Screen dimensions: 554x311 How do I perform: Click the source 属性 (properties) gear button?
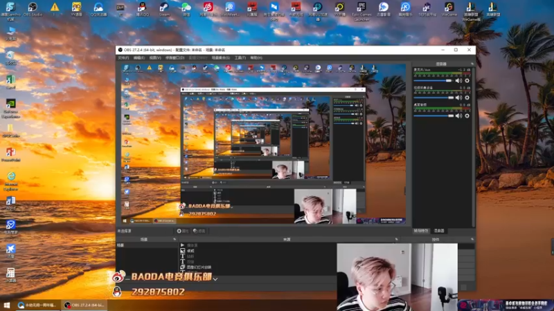click(x=183, y=231)
